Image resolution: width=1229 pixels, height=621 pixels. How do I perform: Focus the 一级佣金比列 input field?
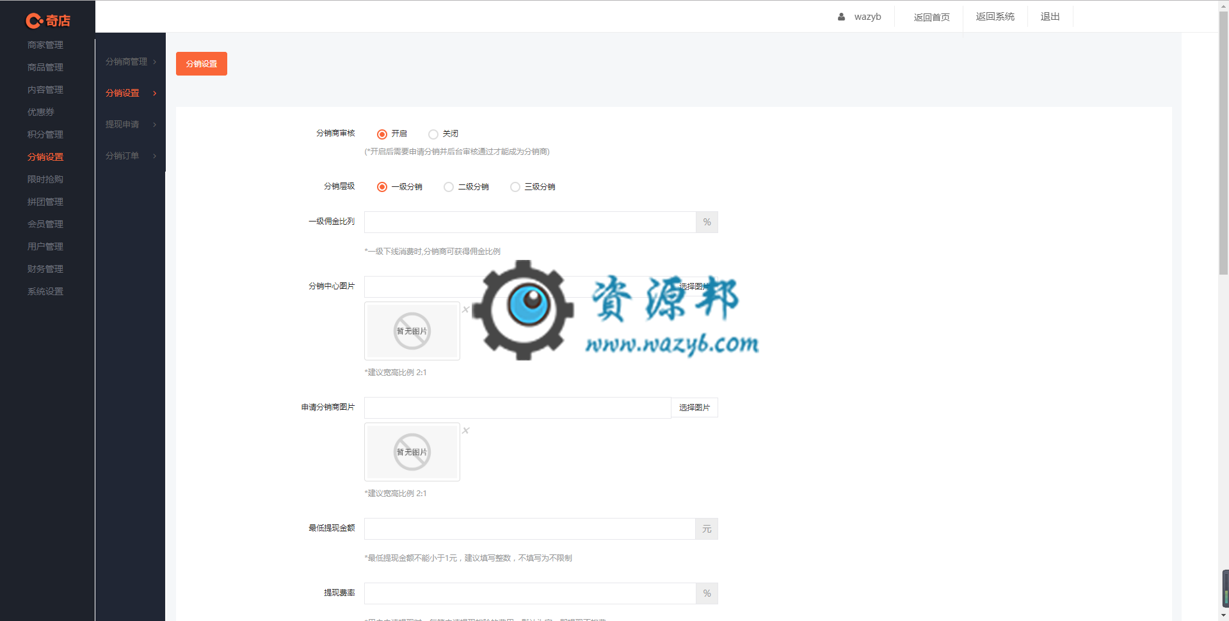click(530, 222)
